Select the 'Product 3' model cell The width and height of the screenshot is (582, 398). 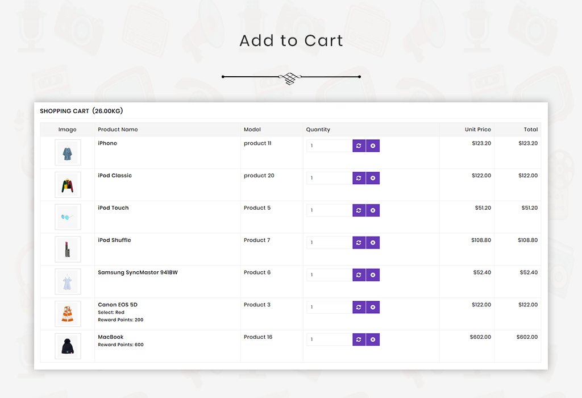click(257, 305)
